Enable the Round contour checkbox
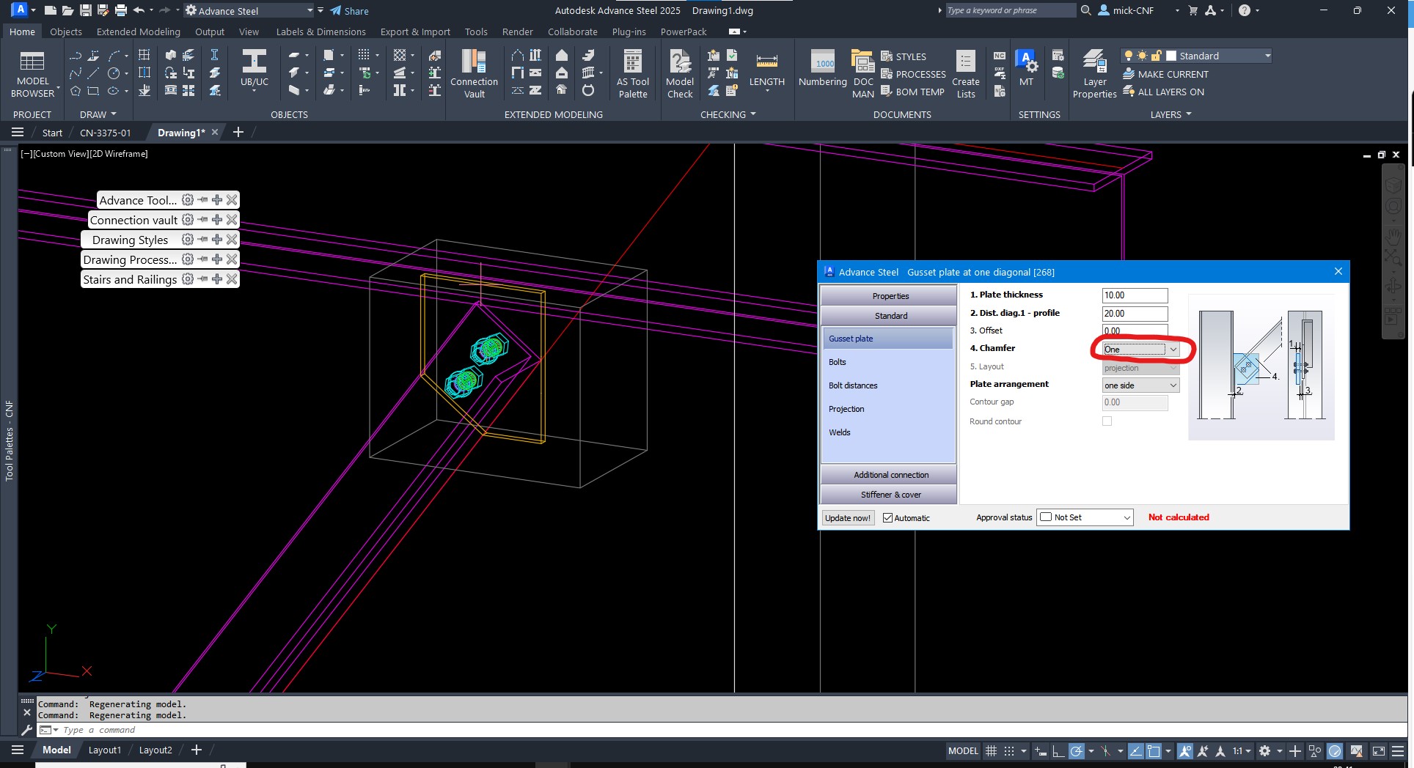 (1107, 421)
